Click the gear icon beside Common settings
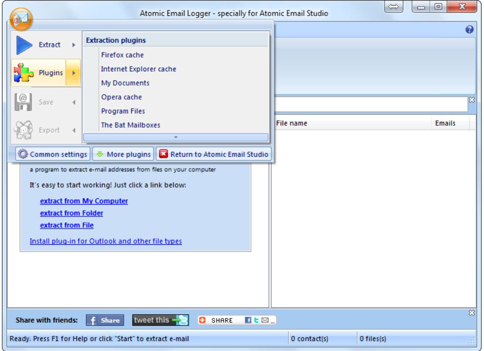This screenshot has height=351, width=484. click(x=23, y=154)
